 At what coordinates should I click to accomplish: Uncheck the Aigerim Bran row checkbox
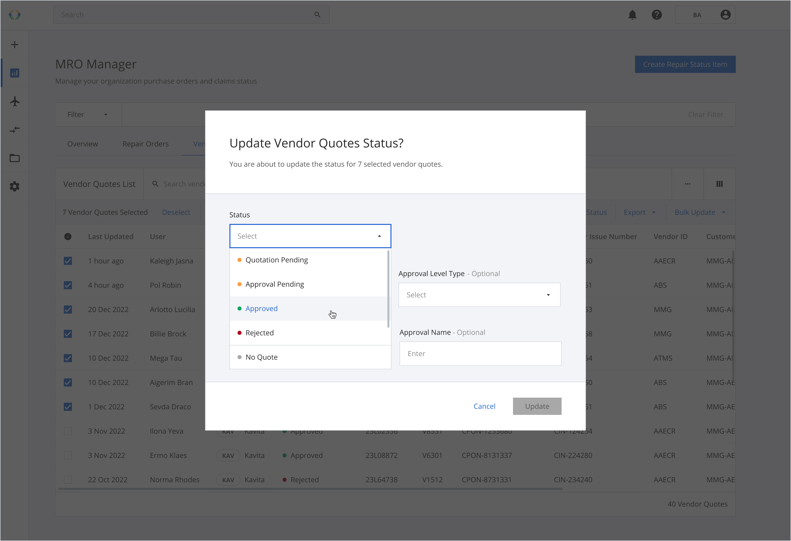point(68,382)
